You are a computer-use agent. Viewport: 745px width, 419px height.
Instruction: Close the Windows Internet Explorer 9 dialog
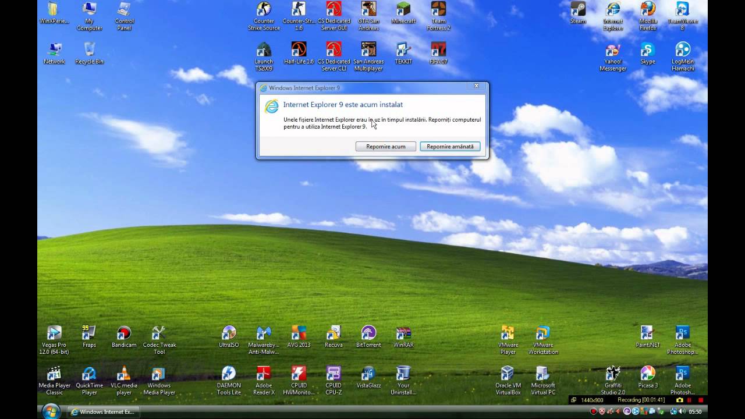(476, 86)
